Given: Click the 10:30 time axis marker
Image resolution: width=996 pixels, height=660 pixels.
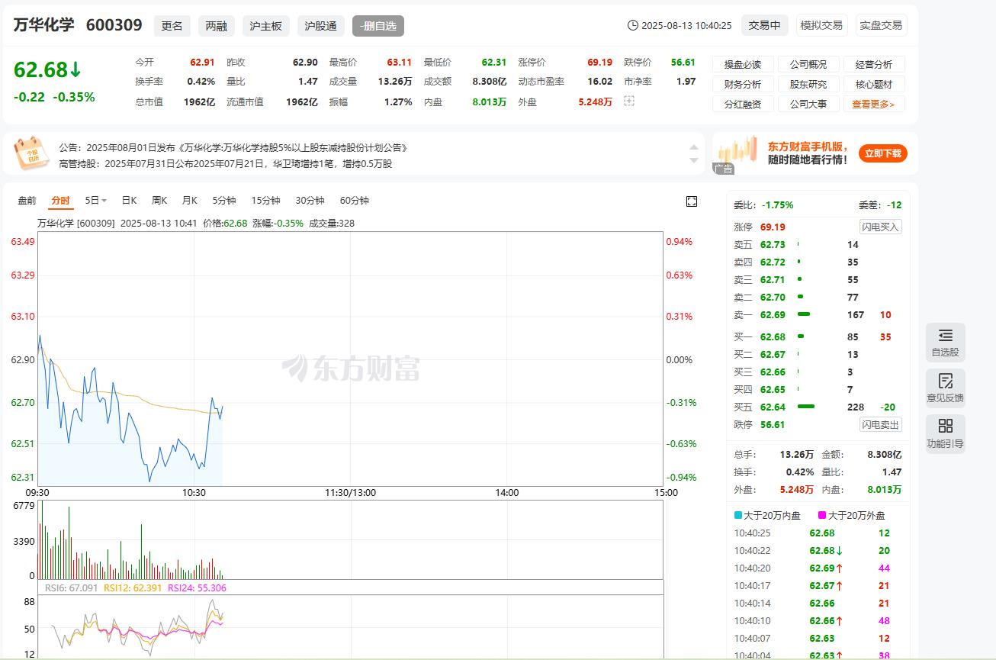Looking at the screenshot, I should click(194, 493).
